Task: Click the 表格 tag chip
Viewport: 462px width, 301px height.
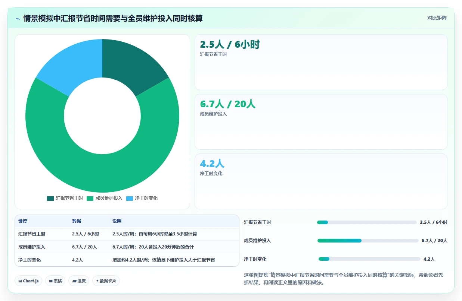Action: click(x=56, y=281)
